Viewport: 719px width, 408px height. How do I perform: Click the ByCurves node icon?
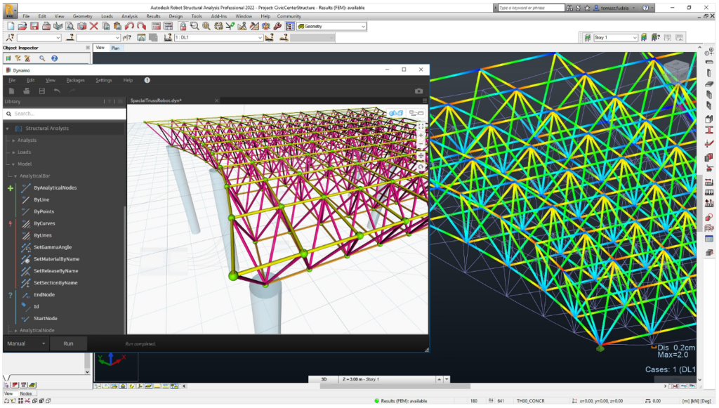tap(26, 223)
